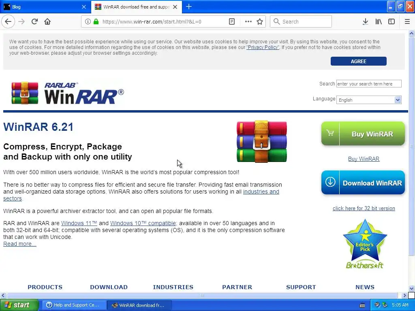Open a new tab with plus icon

[189, 6]
